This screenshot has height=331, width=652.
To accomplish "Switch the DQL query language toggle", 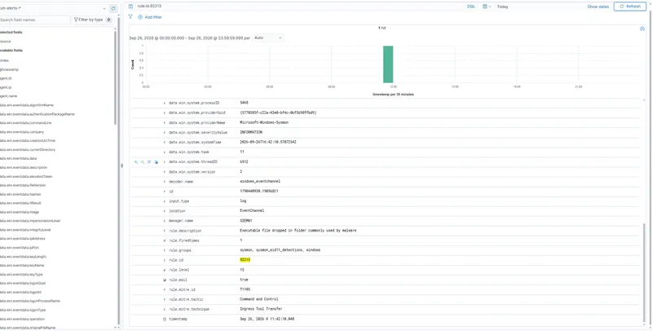I will coord(471,7).
